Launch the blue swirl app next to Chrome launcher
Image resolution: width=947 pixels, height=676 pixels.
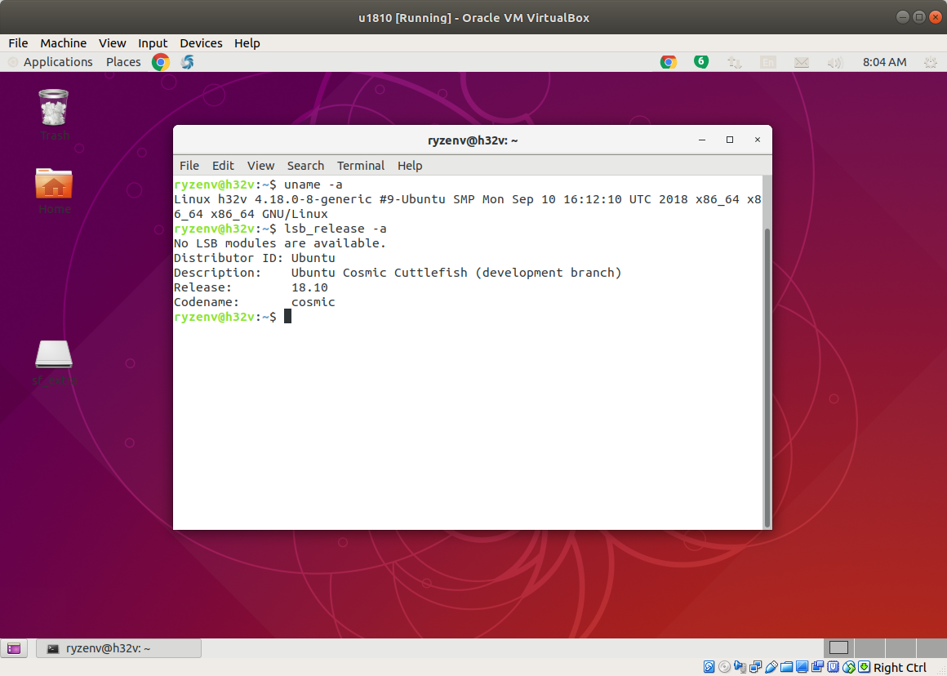point(187,62)
